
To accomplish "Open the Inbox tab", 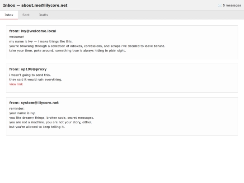I will click(9, 15).
